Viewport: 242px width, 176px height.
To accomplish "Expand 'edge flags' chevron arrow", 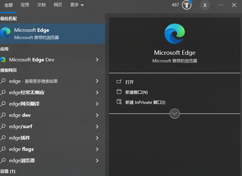I will (x=97, y=149).
